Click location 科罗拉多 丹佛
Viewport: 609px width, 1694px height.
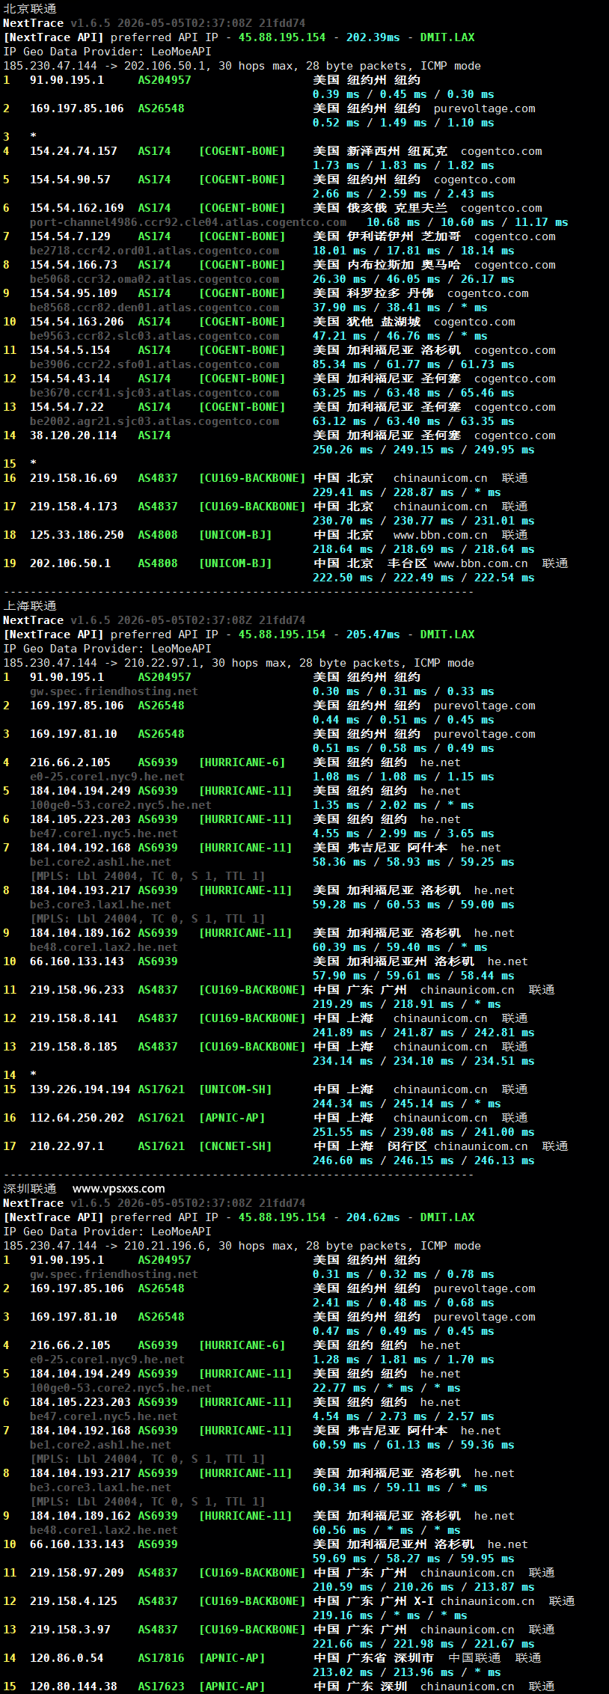pyautogui.click(x=391, y=293)
